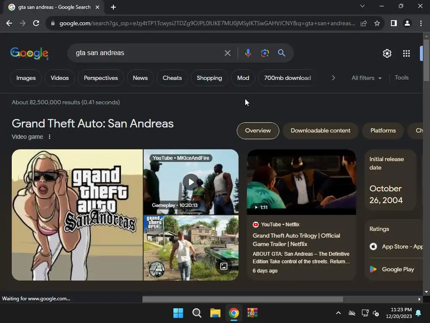This screenshot has width=430, height=323.
Task: Open the App Store rating link
Action: coord(396,246)
